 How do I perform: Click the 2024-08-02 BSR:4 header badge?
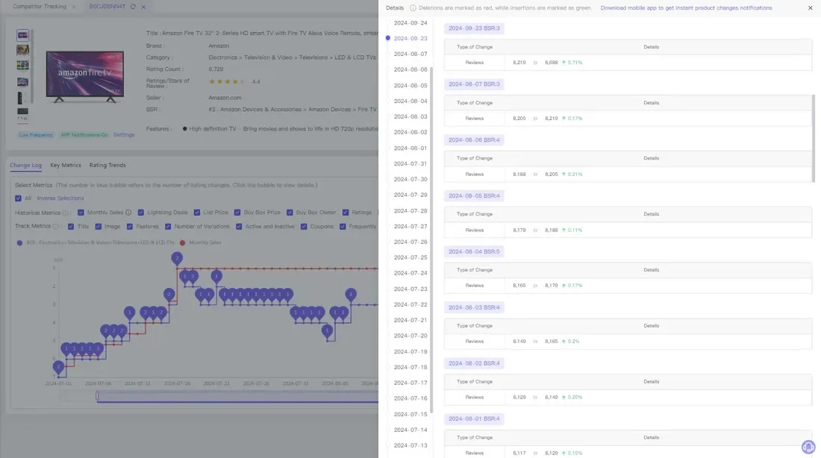[x=474, y=363]
